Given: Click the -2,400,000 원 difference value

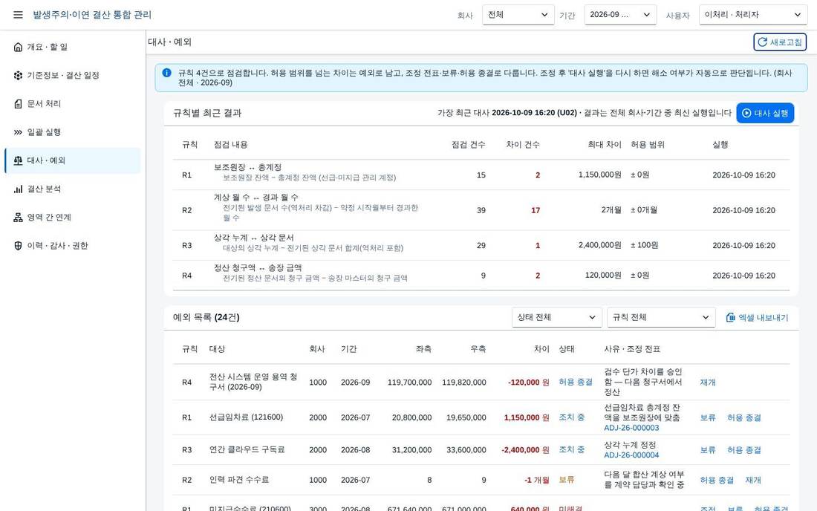Looking at the screenshot, I should tap(525, 450).
